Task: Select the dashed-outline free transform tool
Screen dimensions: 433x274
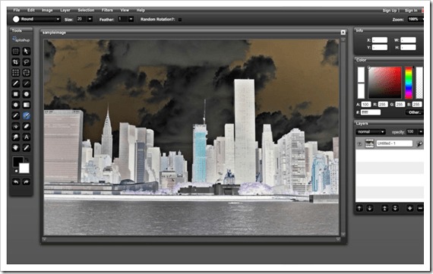Action: point(27,73)
